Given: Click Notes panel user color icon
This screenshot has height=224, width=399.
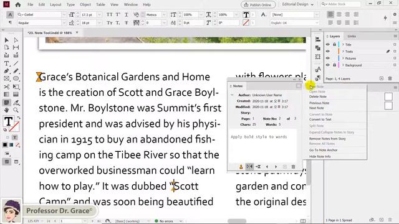Looking at the screenshot, I should click(x=241, y=167).
